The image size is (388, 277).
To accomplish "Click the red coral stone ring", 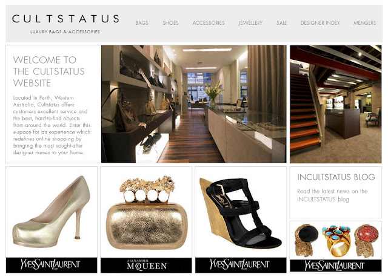I will [366, 241].
